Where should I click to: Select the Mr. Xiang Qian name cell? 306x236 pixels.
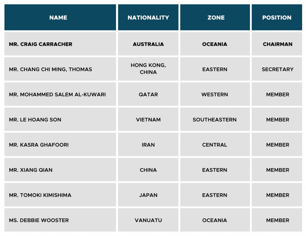coord(60,170)
